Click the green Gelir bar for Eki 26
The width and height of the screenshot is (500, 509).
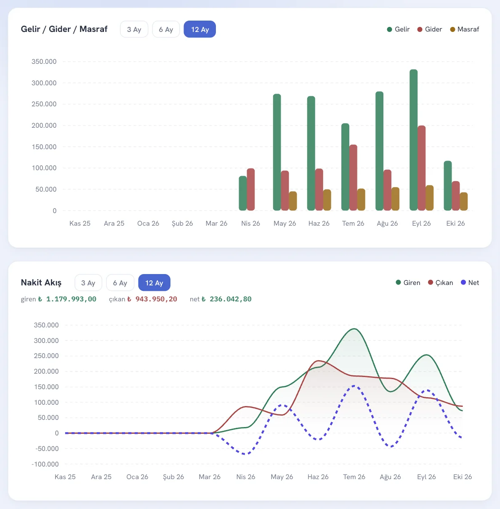click(x=448, y=186)
